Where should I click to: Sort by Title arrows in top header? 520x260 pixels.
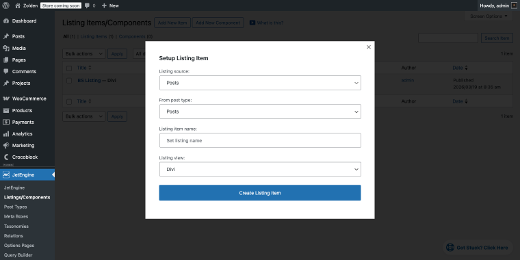(x=90, y=68)
